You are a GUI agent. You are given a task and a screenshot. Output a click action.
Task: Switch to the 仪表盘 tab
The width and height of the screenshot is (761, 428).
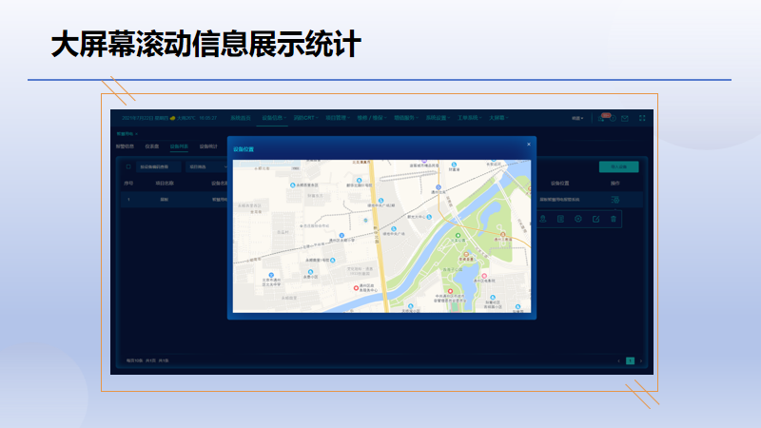pyautogui.click(x=152, y=146)
